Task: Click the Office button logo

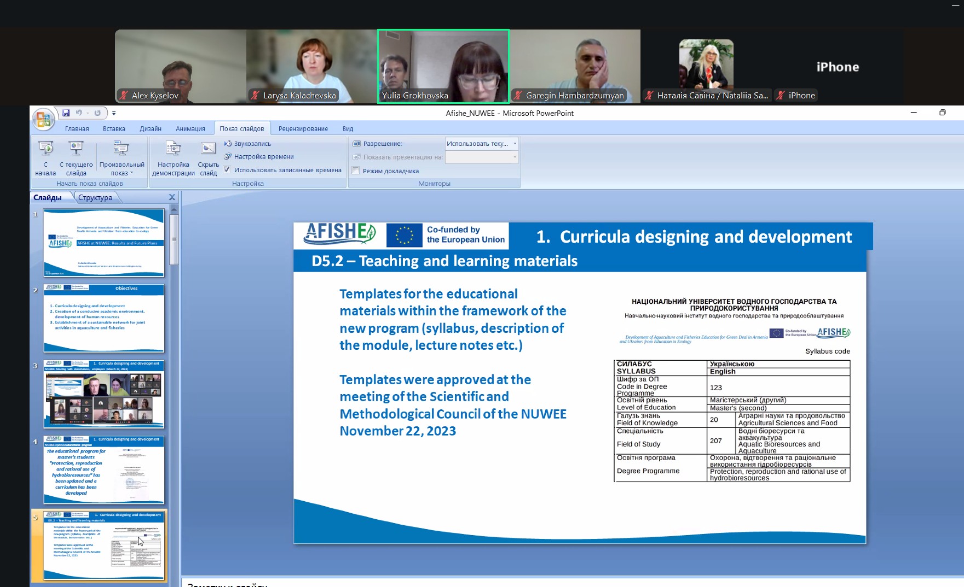Action: click(43, 119)
